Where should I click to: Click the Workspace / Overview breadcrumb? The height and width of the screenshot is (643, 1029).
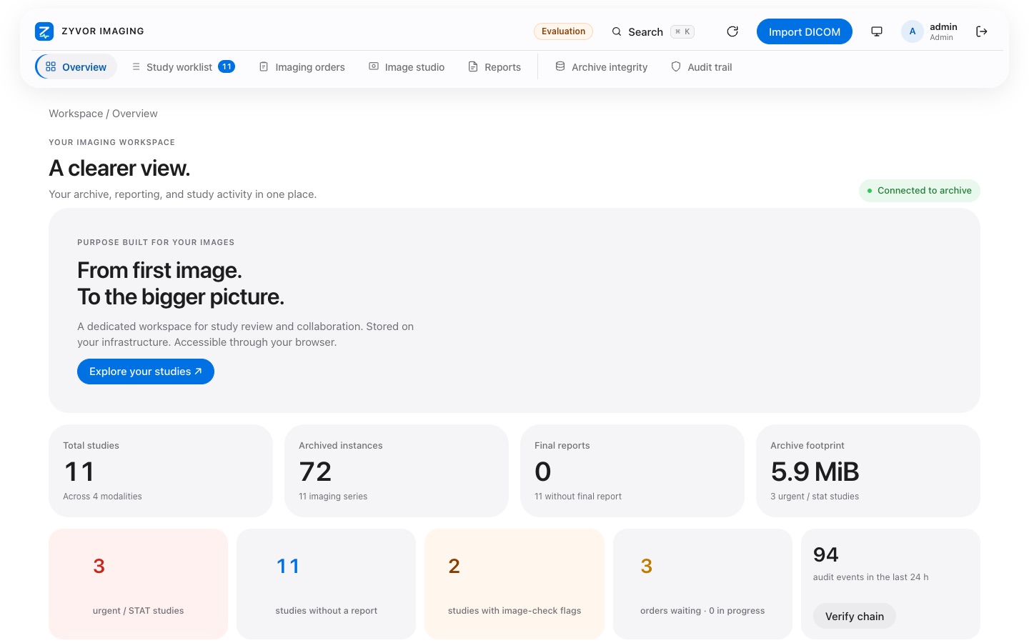click(103, 114)
